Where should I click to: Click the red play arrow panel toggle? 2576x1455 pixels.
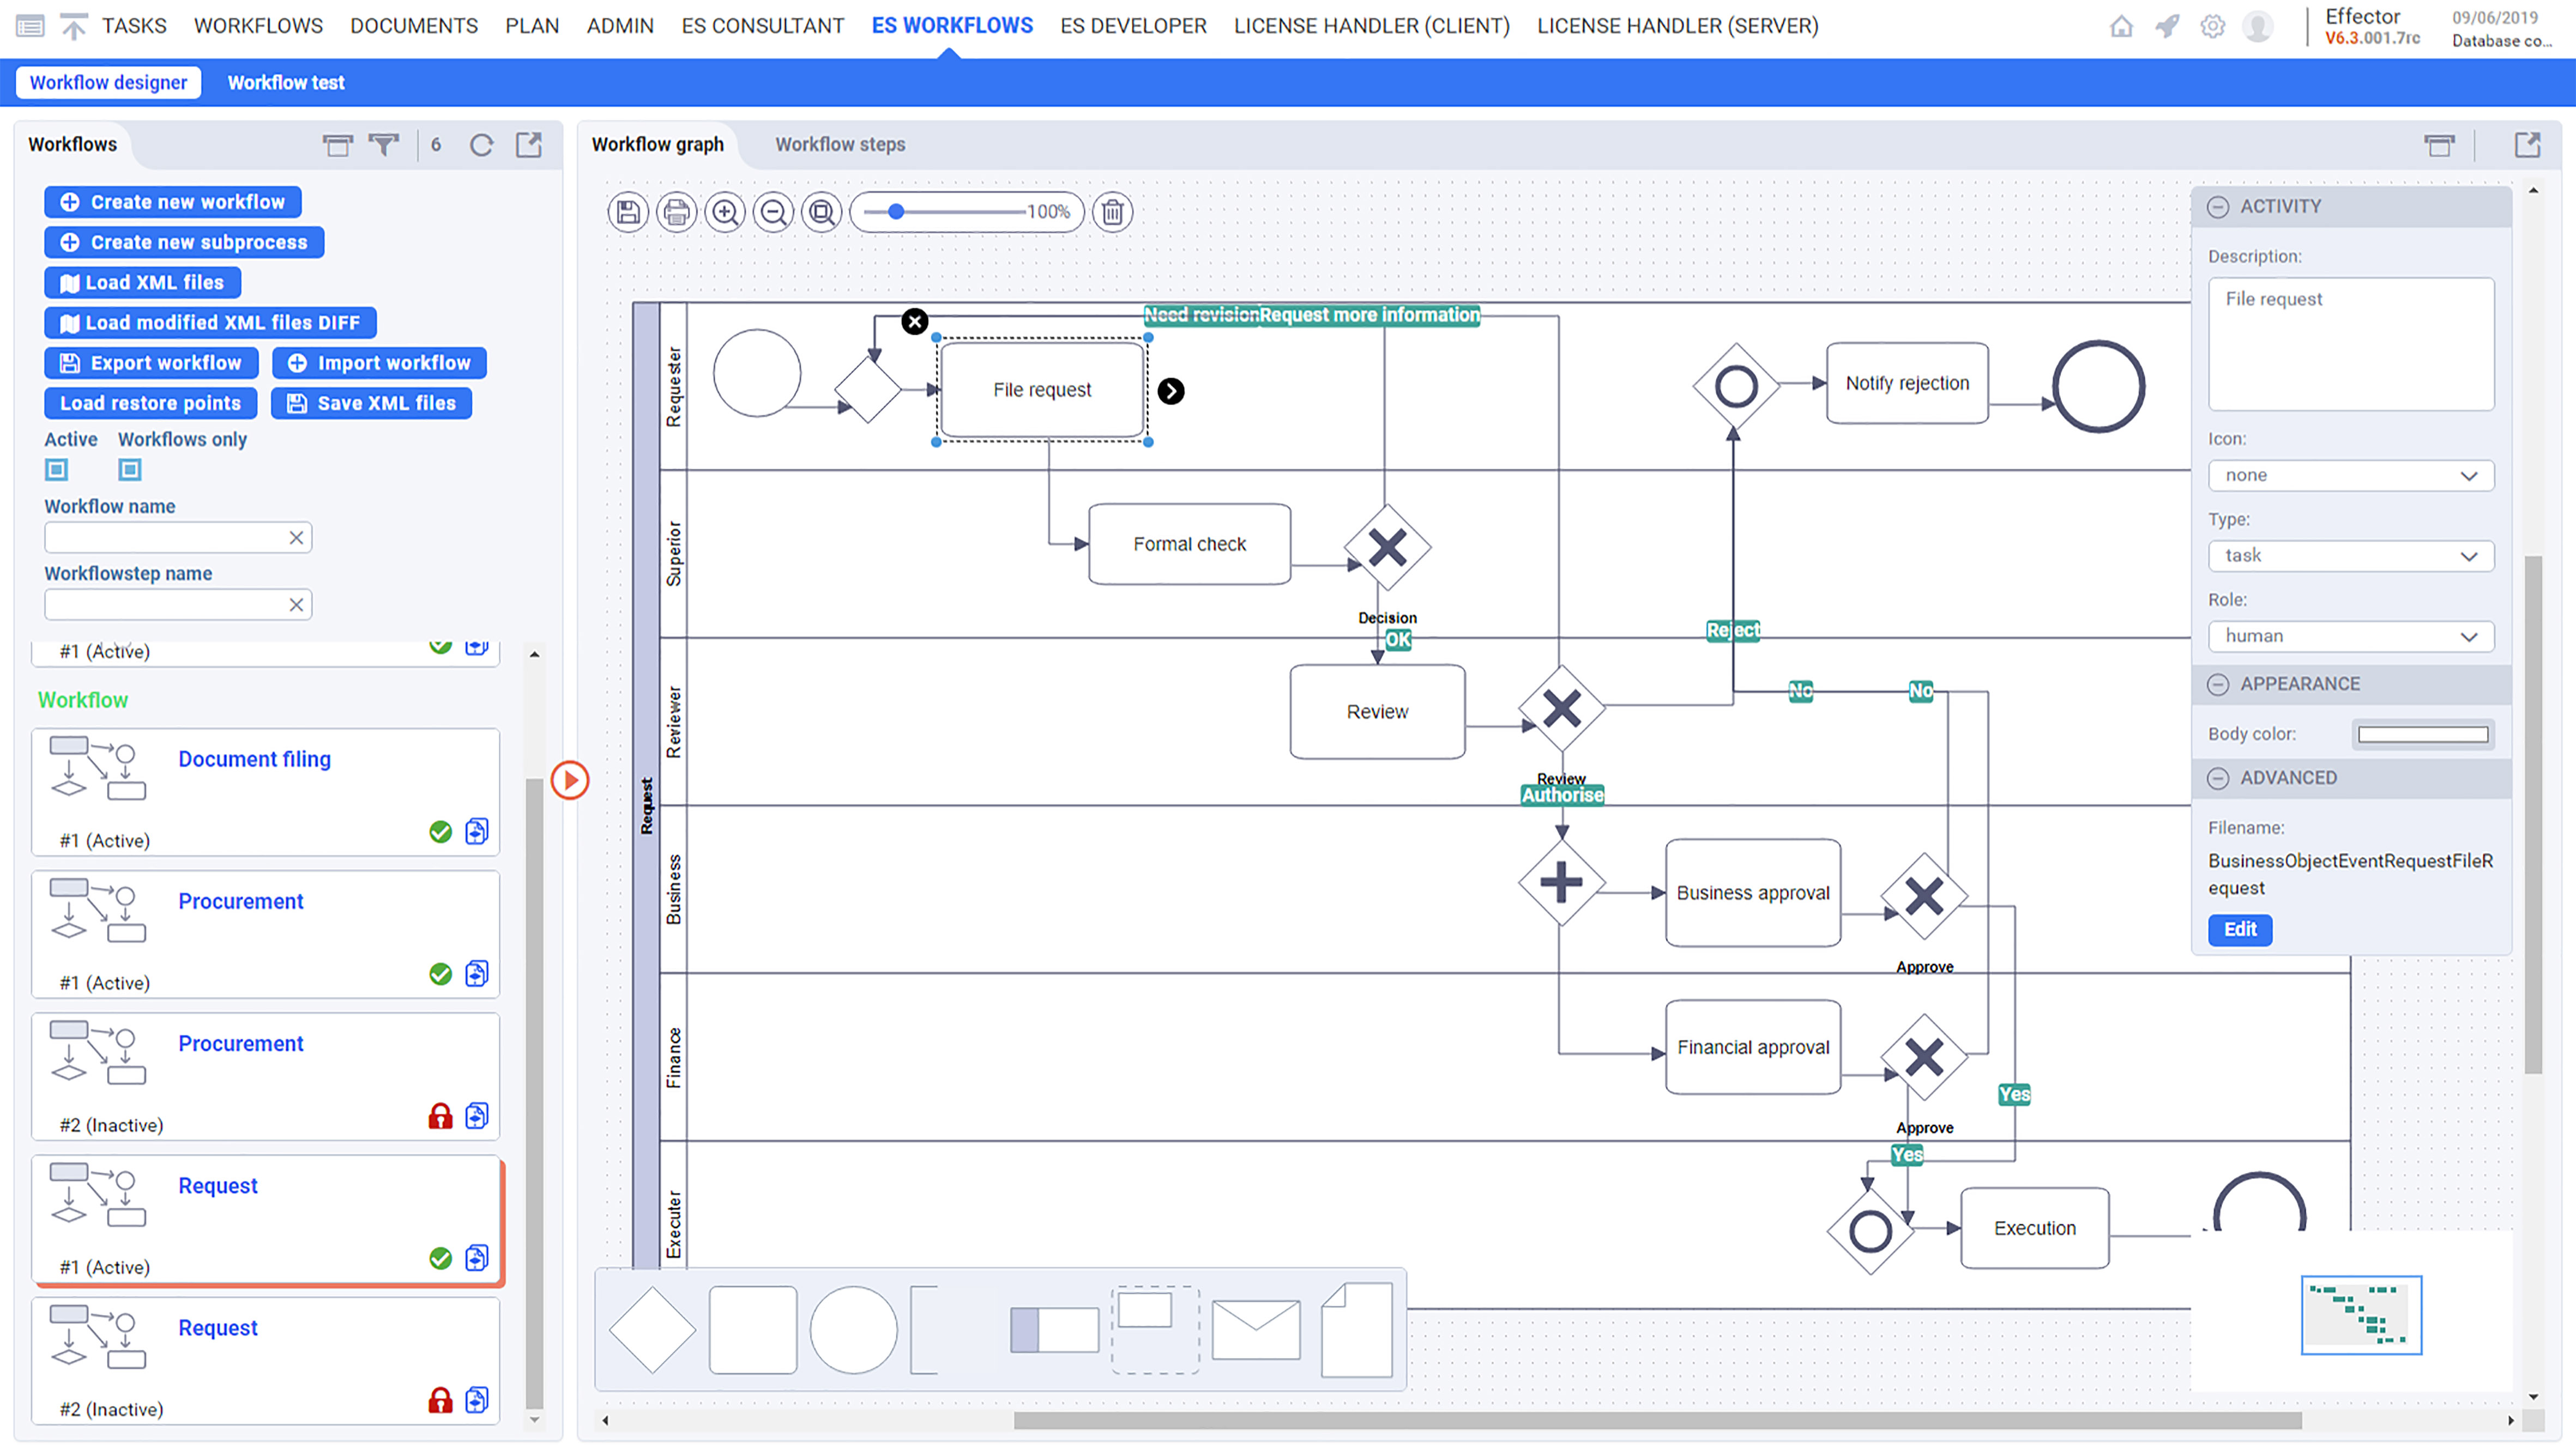point(570,779)
